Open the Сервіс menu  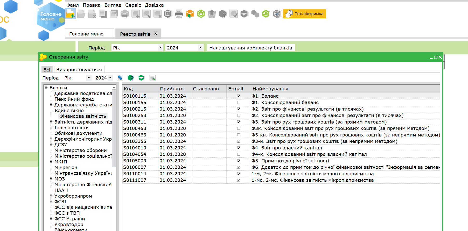133,5
